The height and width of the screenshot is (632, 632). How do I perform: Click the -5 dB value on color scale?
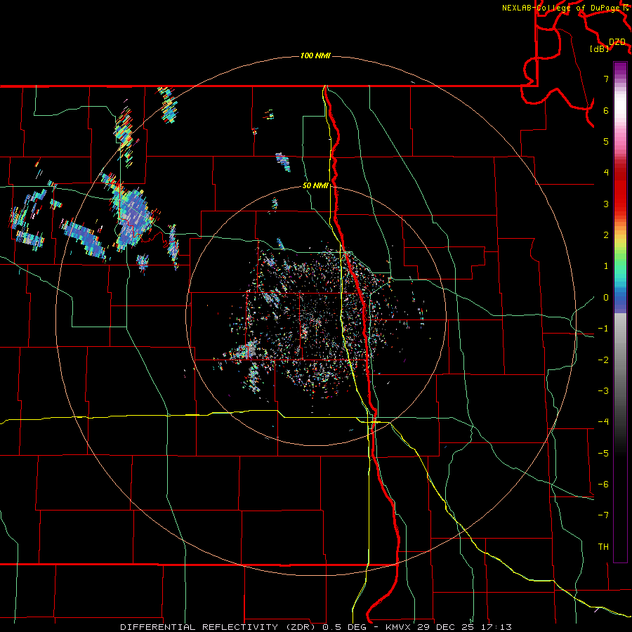click(603, 454)
